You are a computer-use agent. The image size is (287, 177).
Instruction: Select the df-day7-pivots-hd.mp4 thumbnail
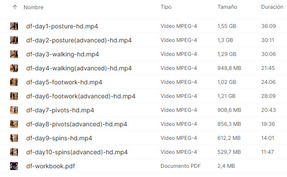[x=14, y=110]
